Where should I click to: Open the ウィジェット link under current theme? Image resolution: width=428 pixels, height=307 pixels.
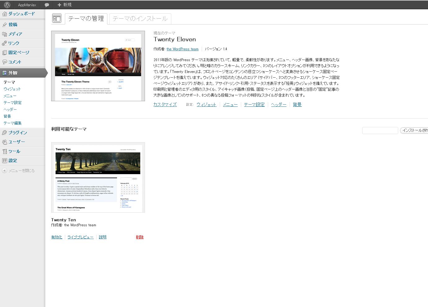pos(206,105)
